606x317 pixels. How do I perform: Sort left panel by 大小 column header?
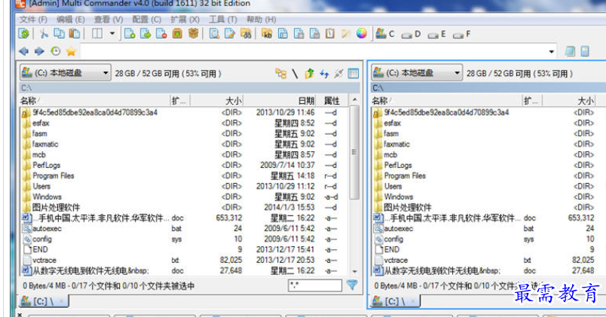217,101
